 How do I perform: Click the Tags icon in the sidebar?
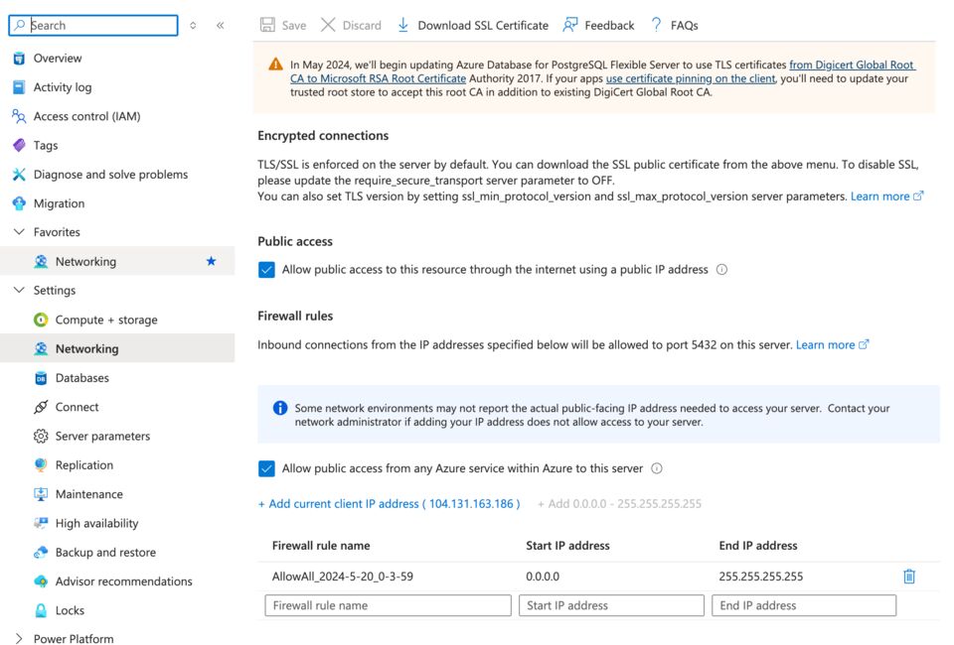pyautogui.click(x=19, y=146)
